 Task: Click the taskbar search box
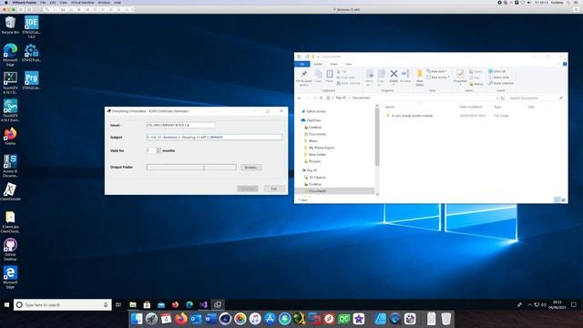coord(63,305)
